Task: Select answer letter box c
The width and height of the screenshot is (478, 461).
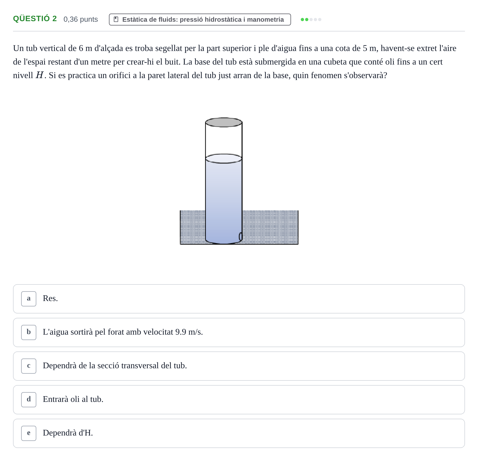Action: (x=29, y=366)
